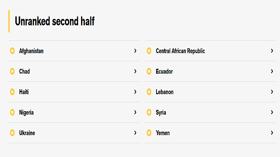
Task: Expand the Lebanon row chevron arrow
Action: (272, 92)
